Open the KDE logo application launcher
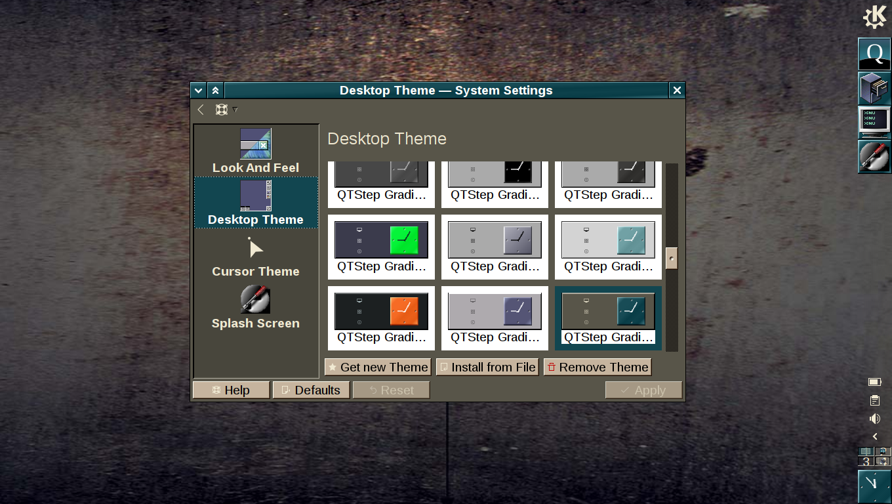The image size is (892, 504). [875, 16]
